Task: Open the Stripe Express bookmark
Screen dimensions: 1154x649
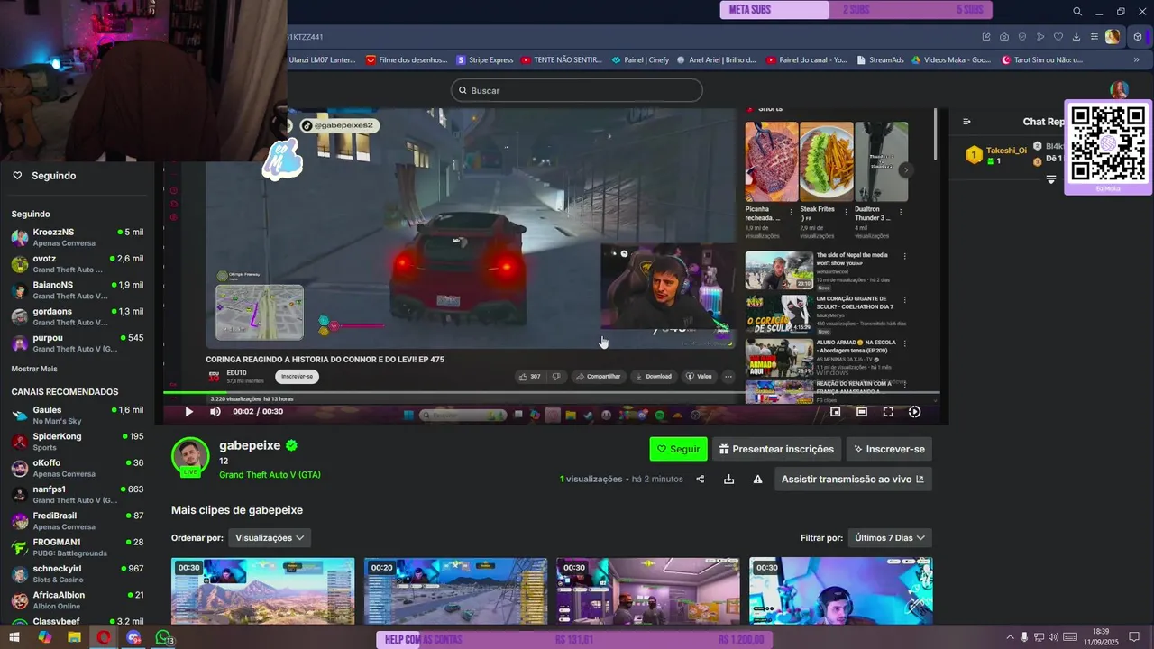Action: click(x=485, y=60)
